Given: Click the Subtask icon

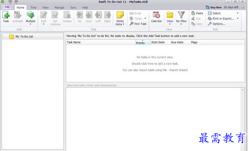Looking at the screenshot, I should pos(17,15).
